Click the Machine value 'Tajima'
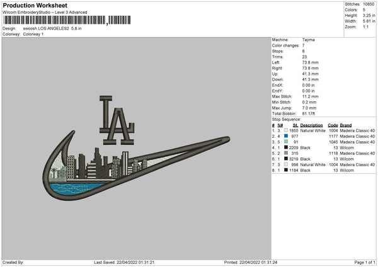378x267 pixels. 308,40
